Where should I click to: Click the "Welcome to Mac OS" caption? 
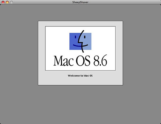pyautogui.click(x=80, y=76)
